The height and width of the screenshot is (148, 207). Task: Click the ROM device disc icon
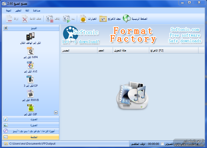point(6,131)
